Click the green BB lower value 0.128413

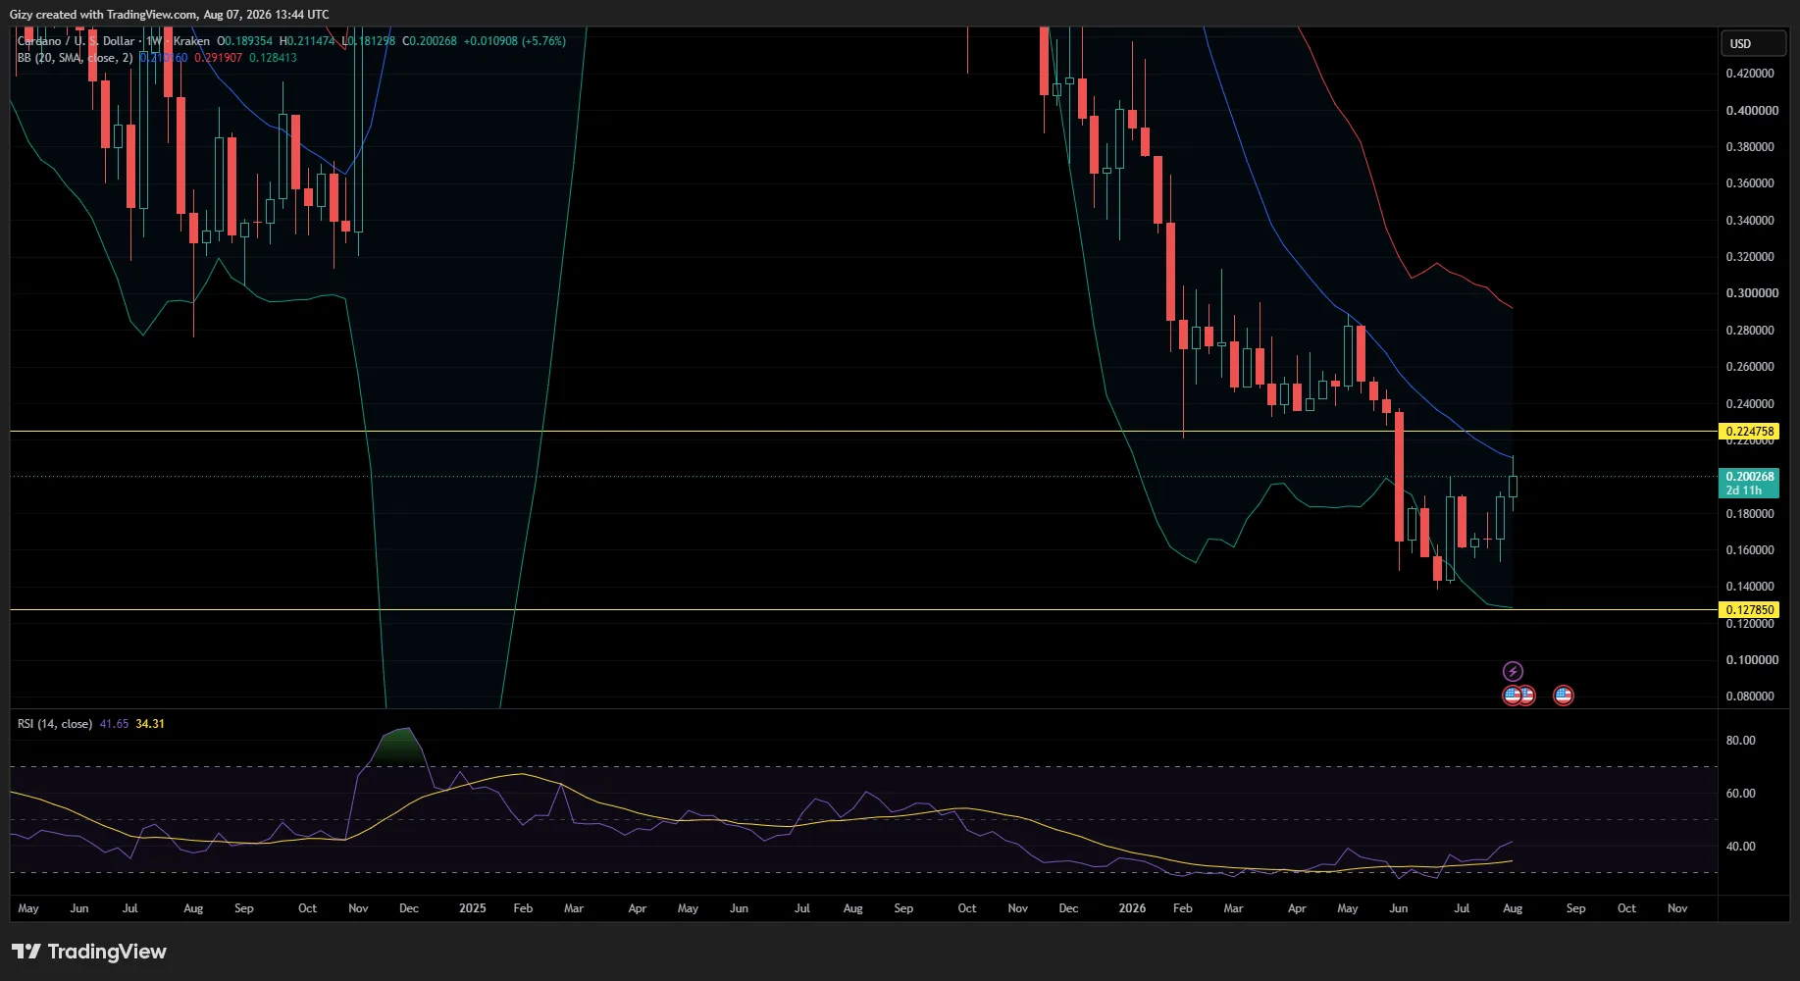[x=273, y=58]
